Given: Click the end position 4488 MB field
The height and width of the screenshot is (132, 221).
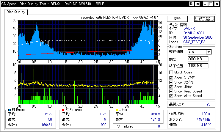Looking at the screenshot, I should (x=198, y=66).
